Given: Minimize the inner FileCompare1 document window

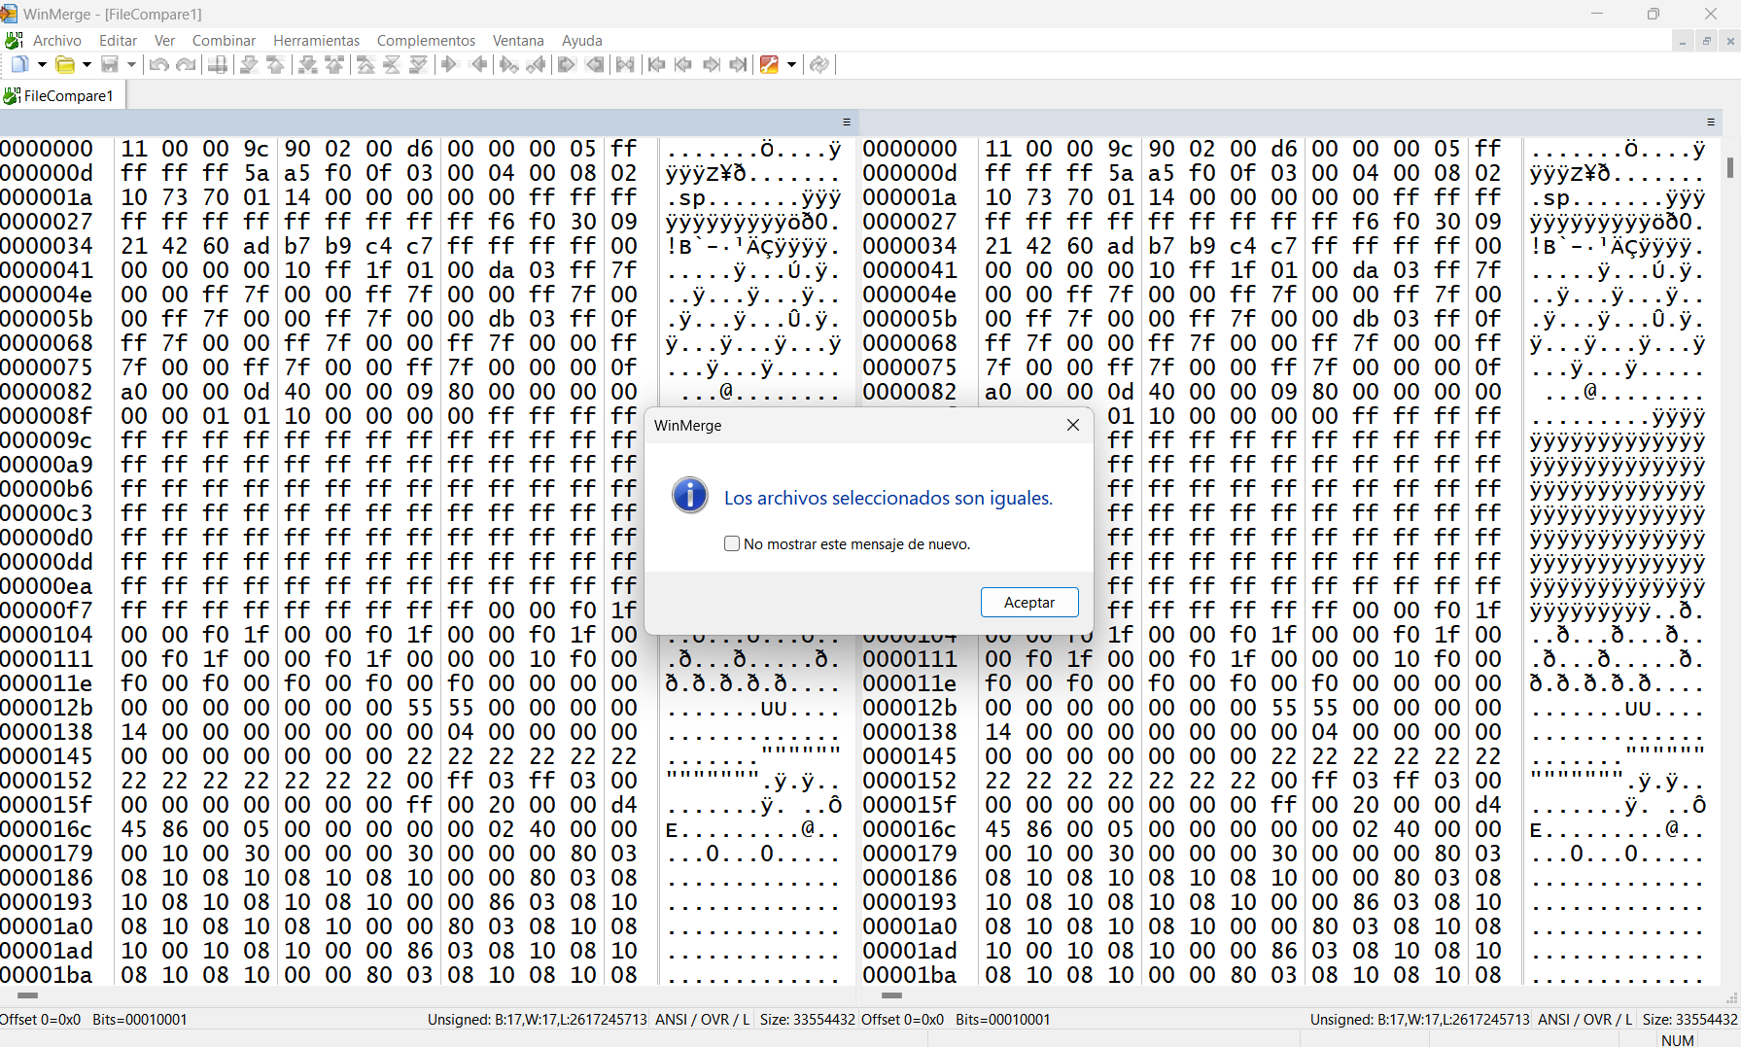Looking at the screenshot, I should click(x=1682, y=41).
